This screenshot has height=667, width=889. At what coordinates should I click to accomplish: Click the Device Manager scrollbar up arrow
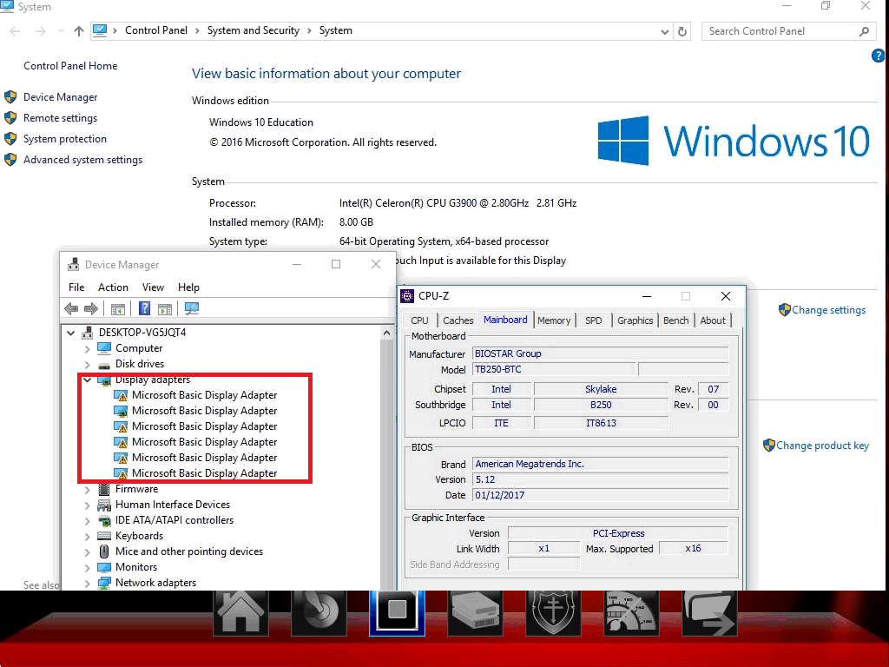pos(386,333)
